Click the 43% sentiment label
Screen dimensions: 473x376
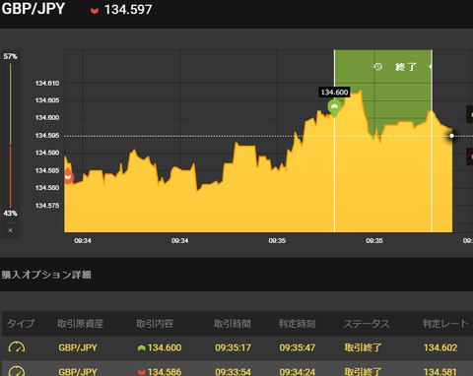coord(10,214)
